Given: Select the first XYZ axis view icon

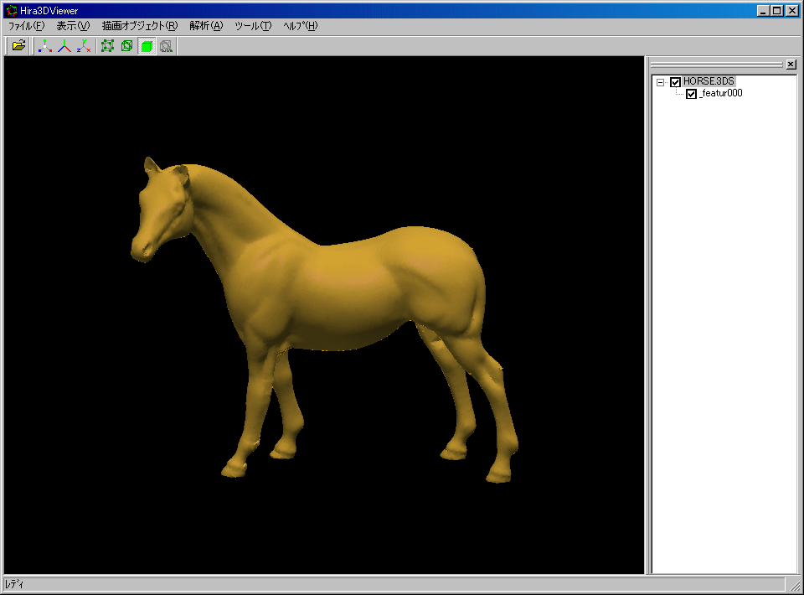Looking at the screenshot, I should (45, 46).
